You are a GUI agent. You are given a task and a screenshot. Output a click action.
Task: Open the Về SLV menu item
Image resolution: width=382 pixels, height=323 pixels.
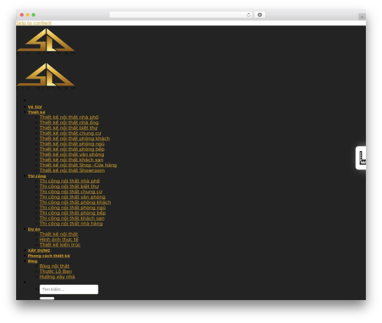(35, 107)
